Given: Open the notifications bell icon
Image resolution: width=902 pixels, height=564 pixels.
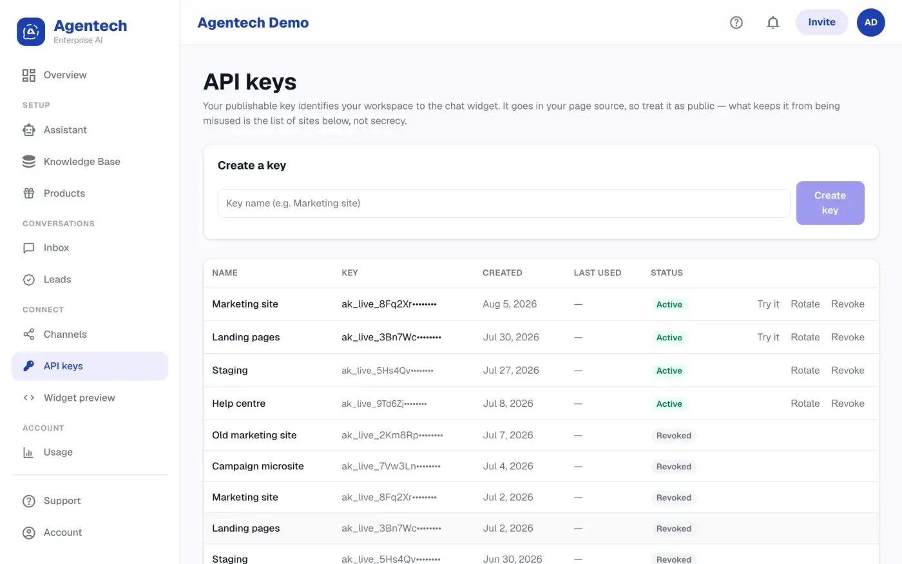Looking at the screenshot, I should (773, 23).
